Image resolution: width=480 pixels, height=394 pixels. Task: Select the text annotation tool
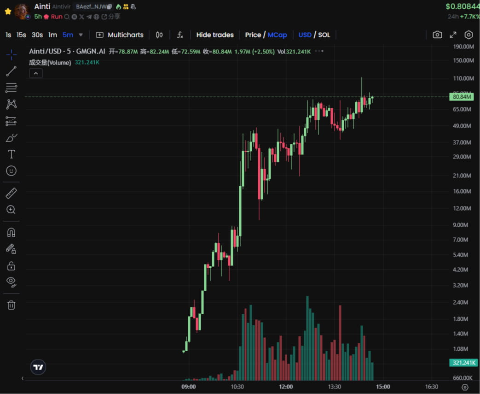coord(11,154)
